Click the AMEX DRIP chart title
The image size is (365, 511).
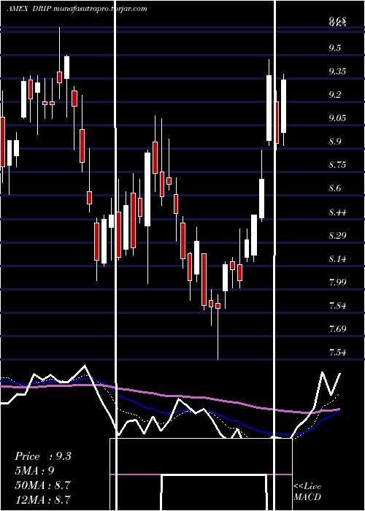(77, 9)
